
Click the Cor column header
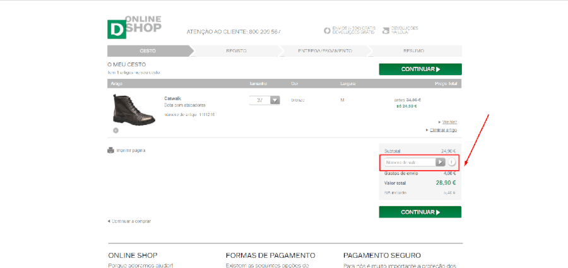tap(294, 84)
